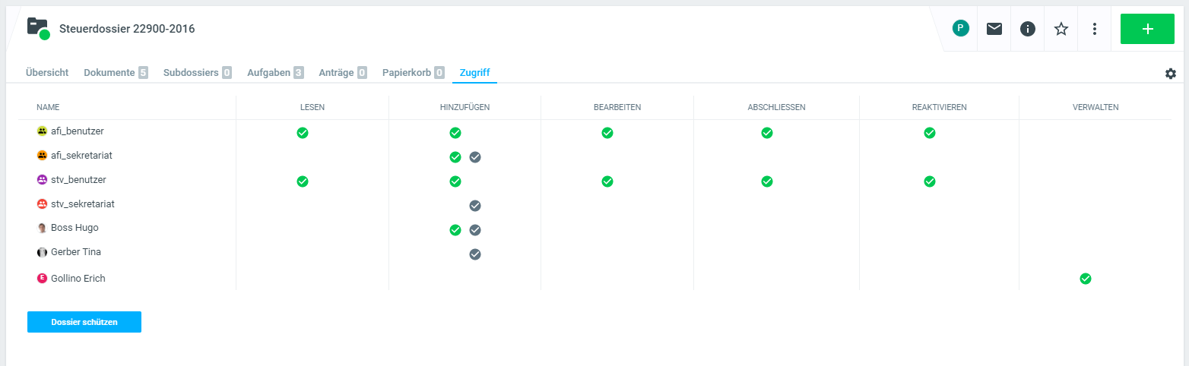The height and width of the screenshot is (366, 1189).
Task: Toggle grey Hinzufügen checkmark for Gerber Tina
Action: tap(475, 254)
